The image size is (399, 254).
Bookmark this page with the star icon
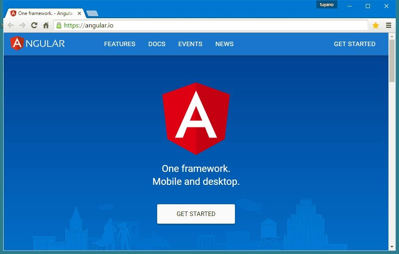point(376,25)
